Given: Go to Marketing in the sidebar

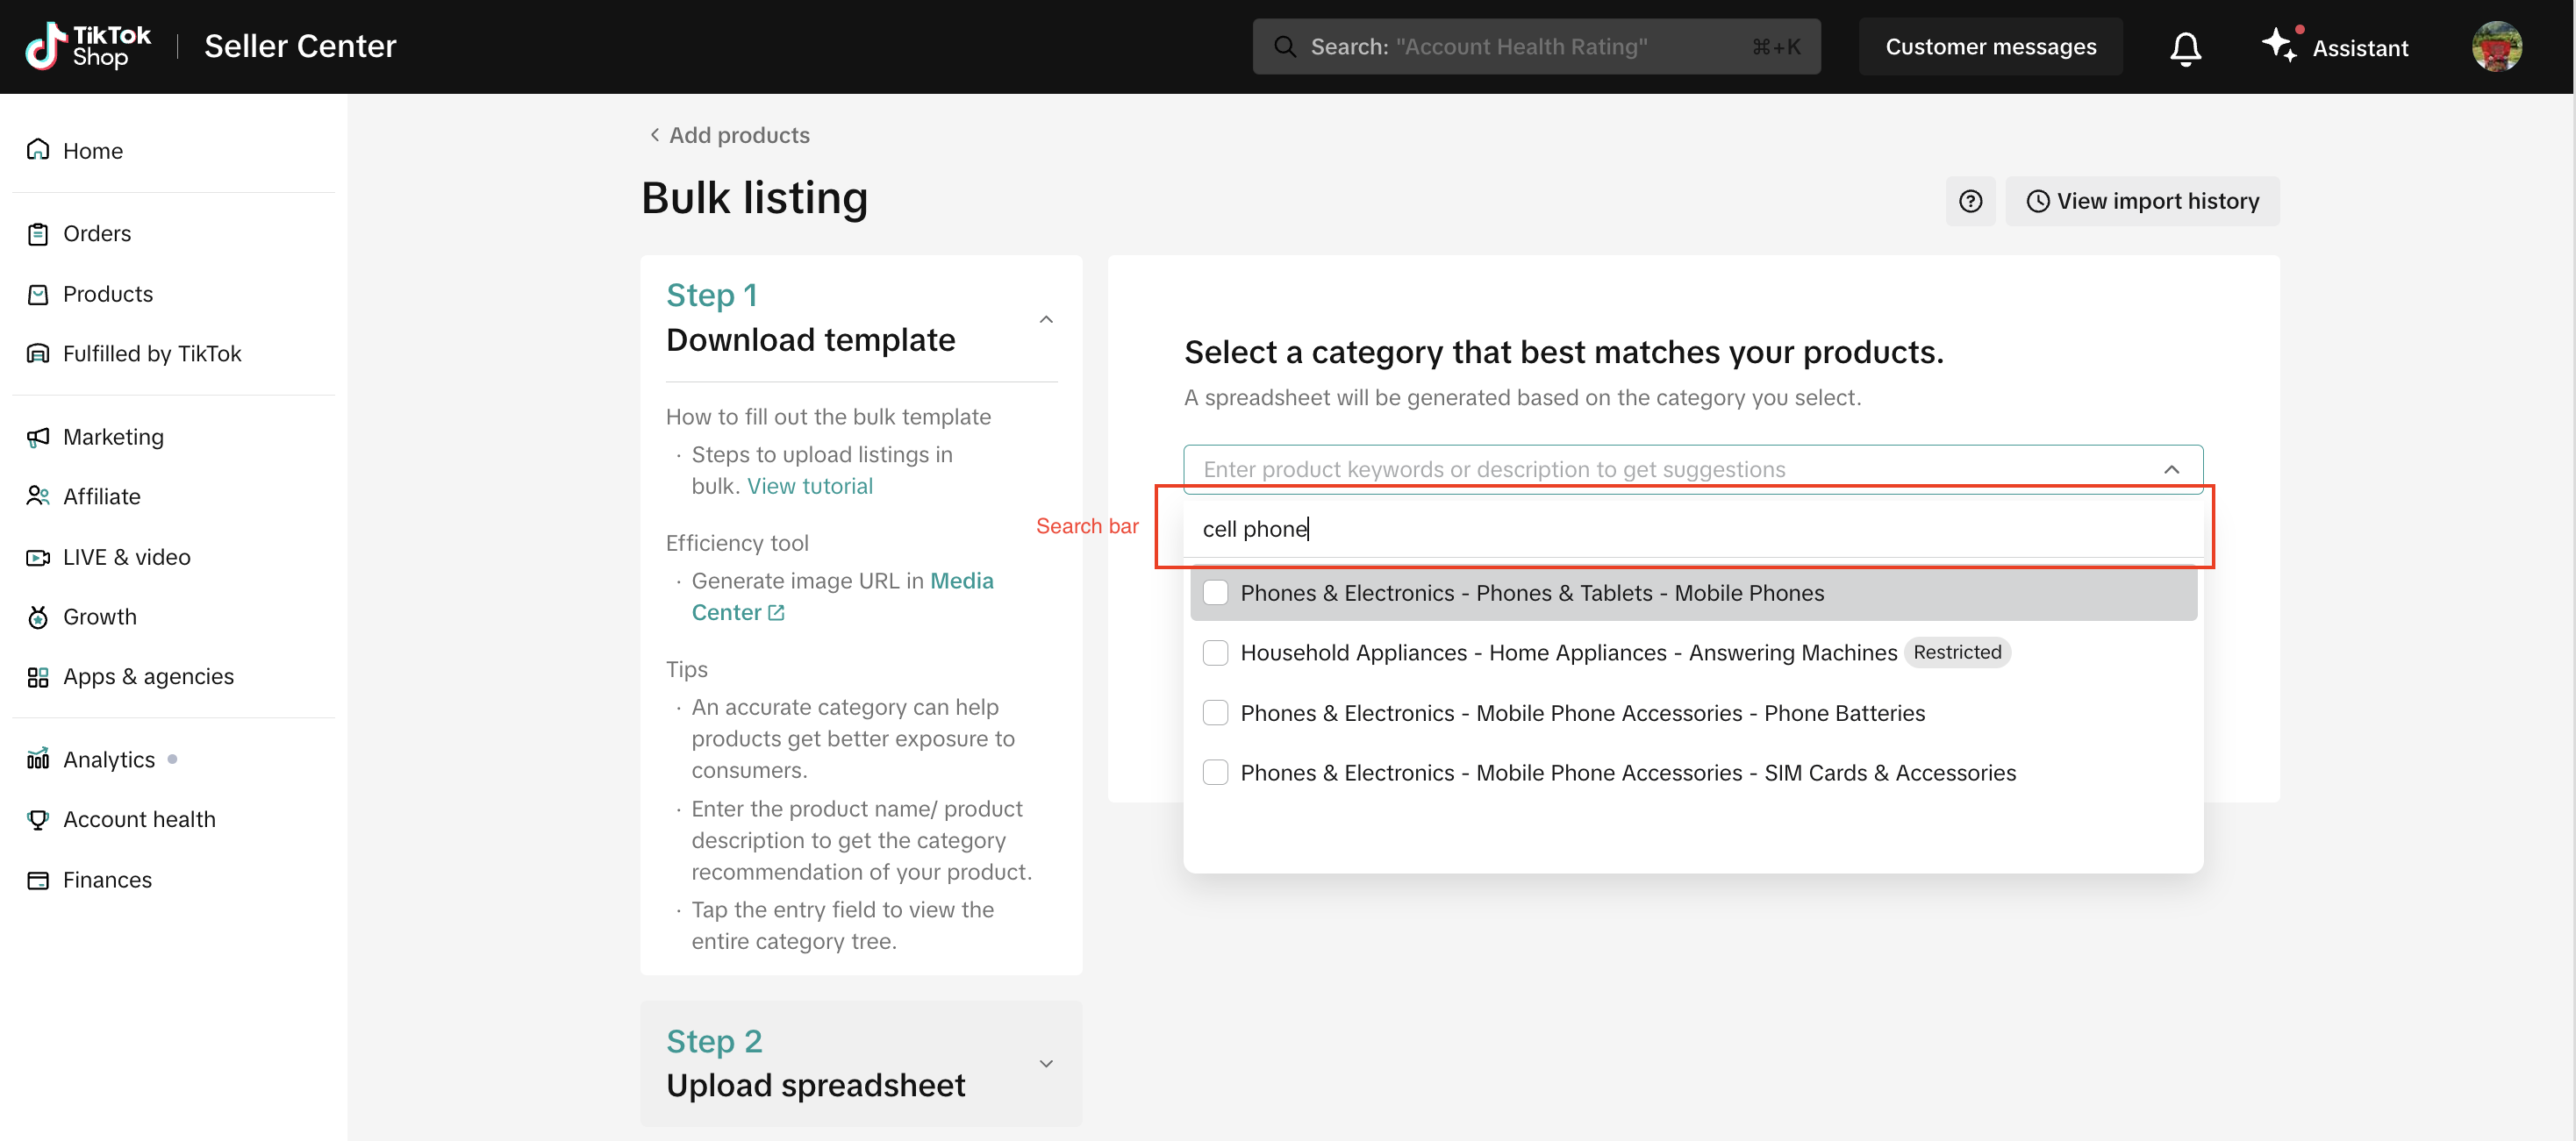Looking at the screenshot, I should click(113, 437).
